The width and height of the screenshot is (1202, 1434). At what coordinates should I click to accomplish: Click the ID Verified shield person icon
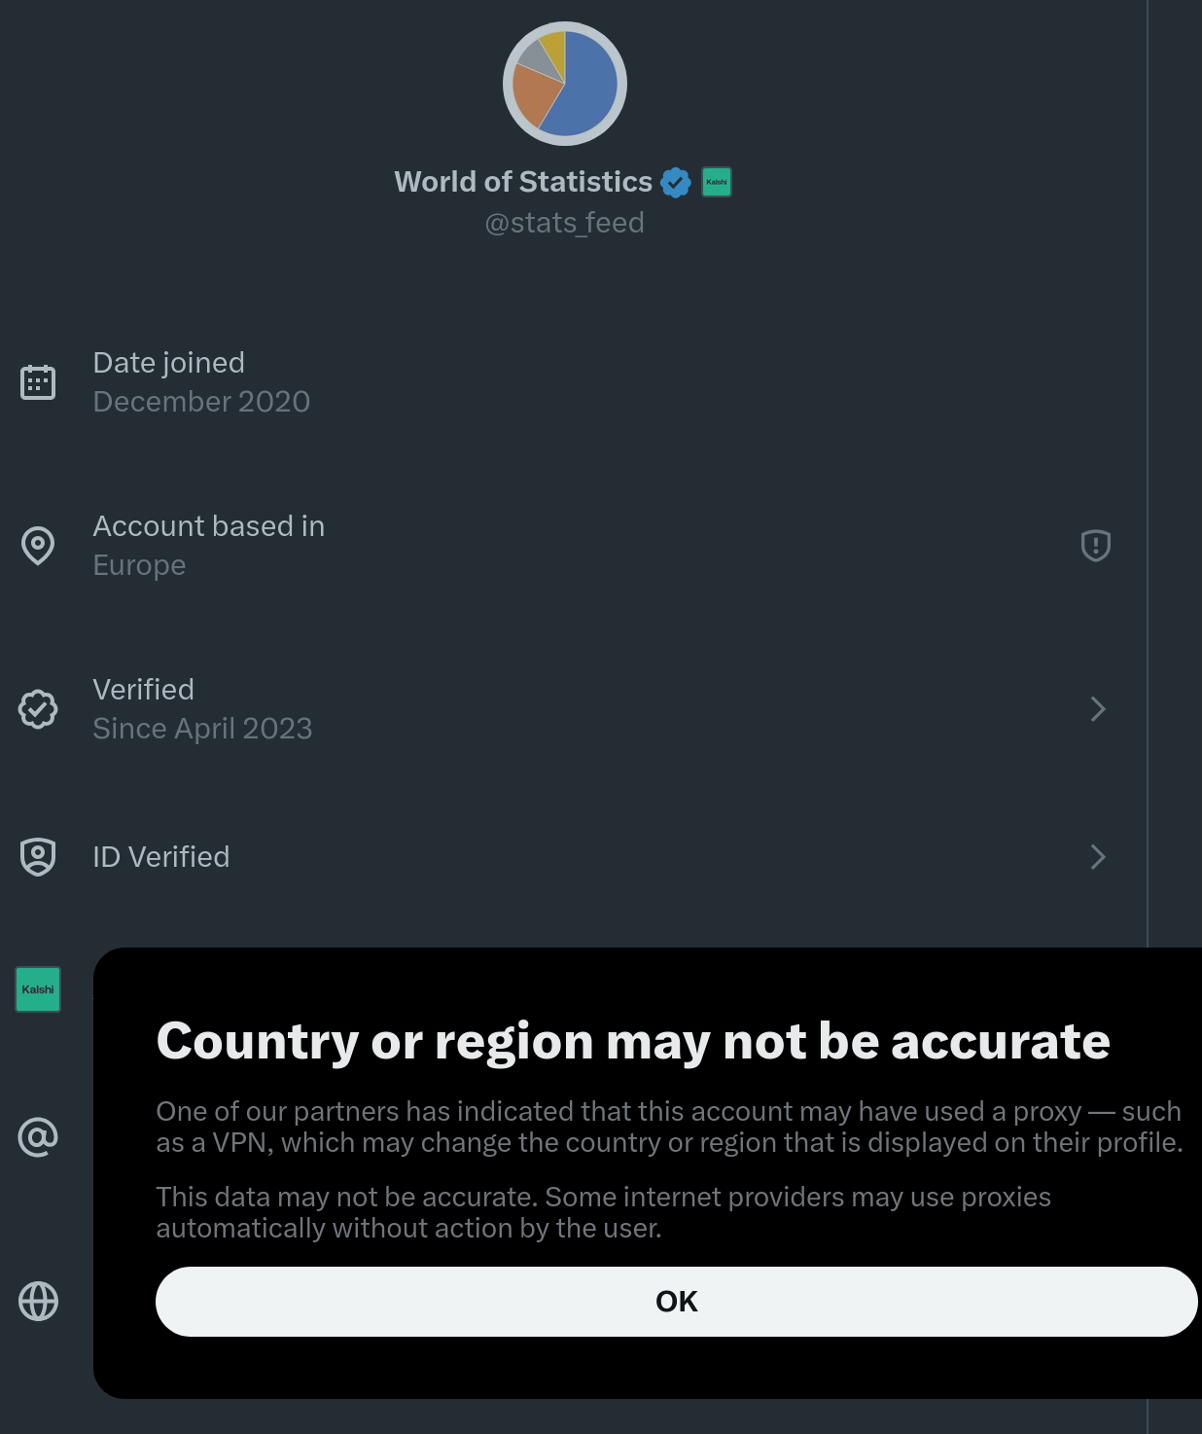point(38,857)
